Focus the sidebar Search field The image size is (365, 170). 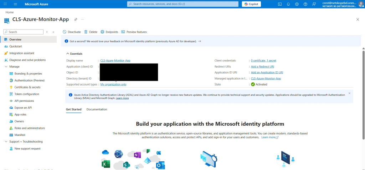(23, 32)
